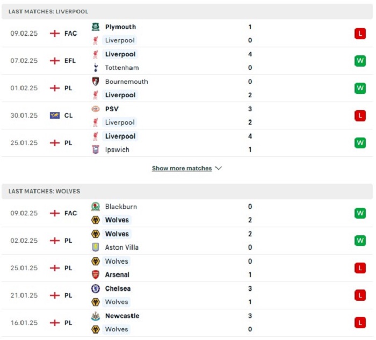Image resolution: width=376 pixels, height=340 pixels.
Task: Open the Last Matches: Wolves header
Action: pyautogui.click(x=187, y=191)
